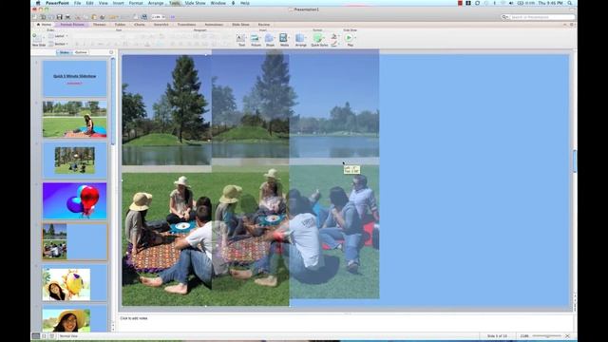The image size is (608, 342).
Task: Open the View menu
Action: click(x=104, y=3)
